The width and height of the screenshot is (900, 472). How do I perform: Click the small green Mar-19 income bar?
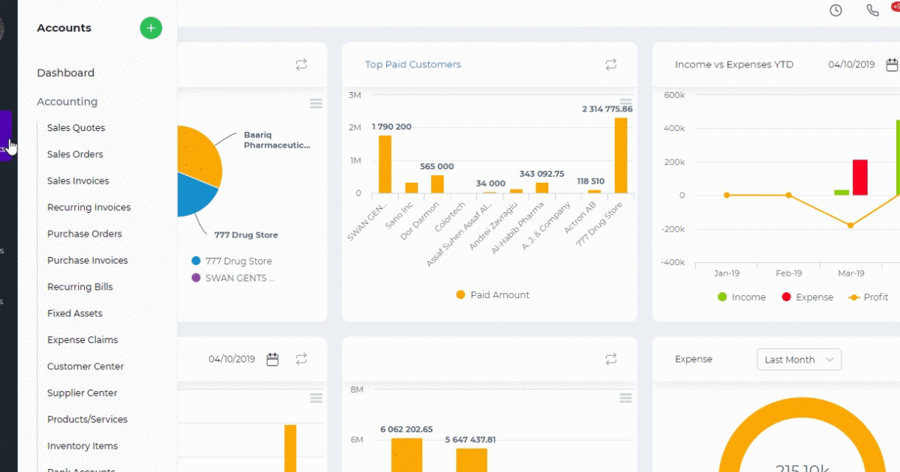point(841,193)
